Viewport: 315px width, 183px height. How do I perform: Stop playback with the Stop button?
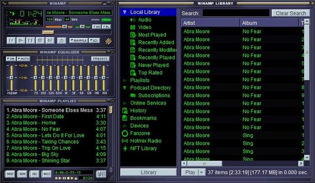40,41
